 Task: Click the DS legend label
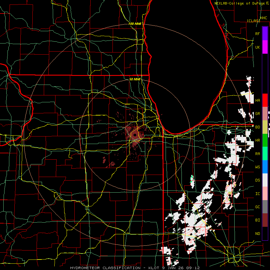[258, 180]
